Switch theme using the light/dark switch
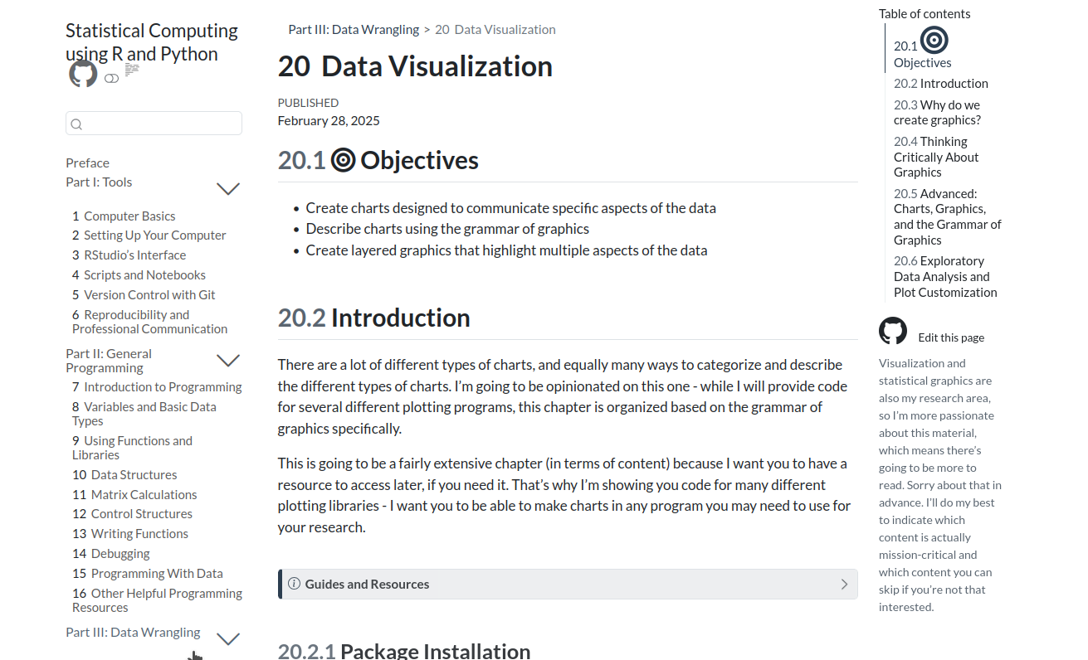Image resolution: width=1088 pixels, height=660 pixels. (x=111, y=77)
